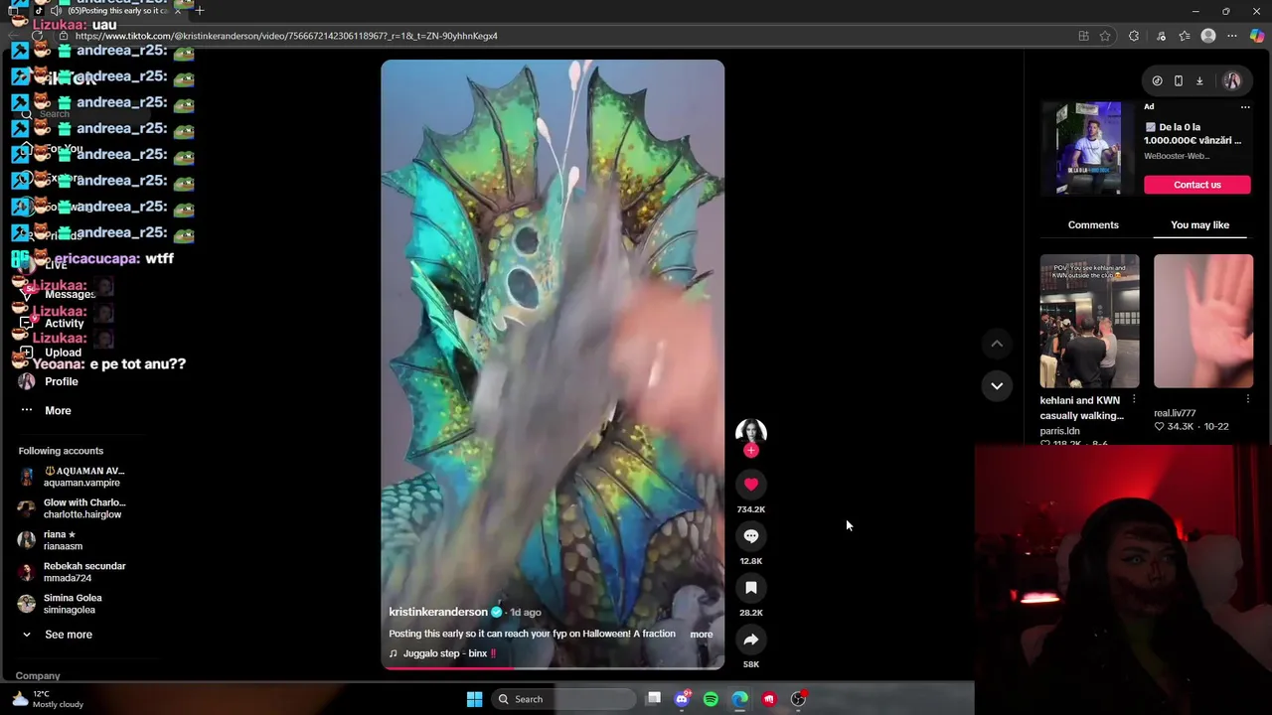Go to previous video with up arrow
The image size is (1272, 715).
click(x=997, y=344)
